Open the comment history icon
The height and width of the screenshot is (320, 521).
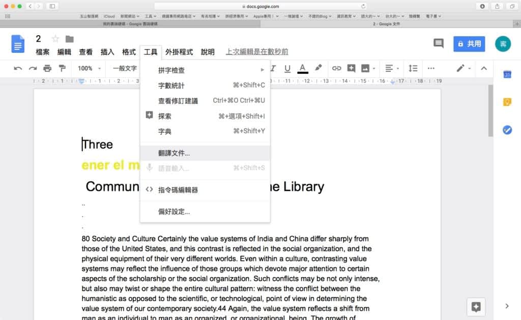(438, 44)
